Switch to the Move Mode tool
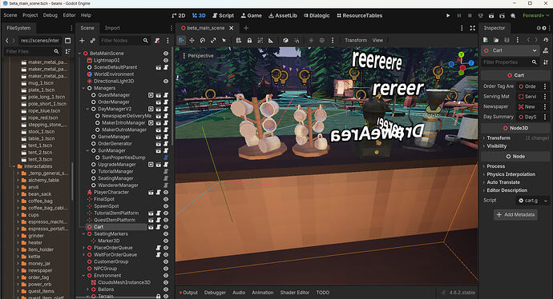The width and height of the screenshot is (553, 299). coord(192,41)
